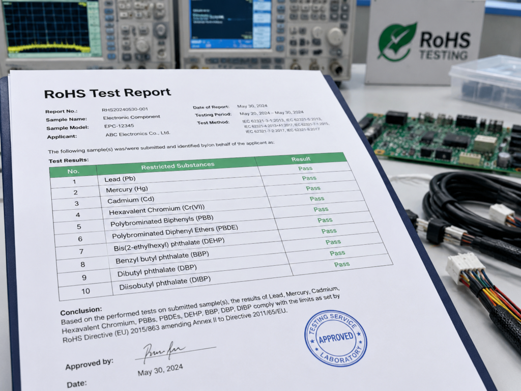This screenshot has width=521, height=391.
Task: Select the 'May 30, 2024' date under the signature
Action: [160, 370]
